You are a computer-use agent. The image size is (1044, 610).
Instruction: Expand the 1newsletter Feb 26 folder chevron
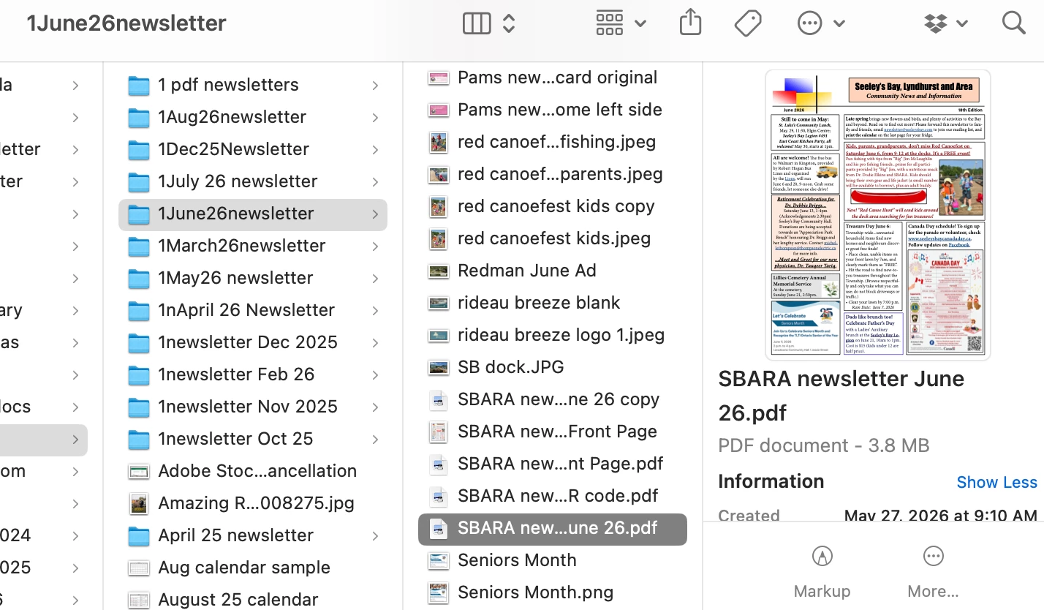374,374
